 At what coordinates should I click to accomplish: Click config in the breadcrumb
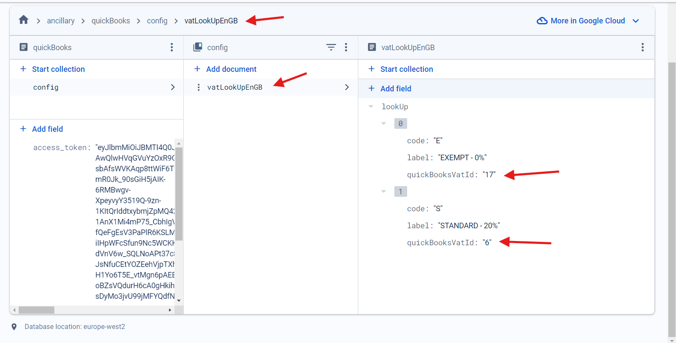(x=157, y=21)
